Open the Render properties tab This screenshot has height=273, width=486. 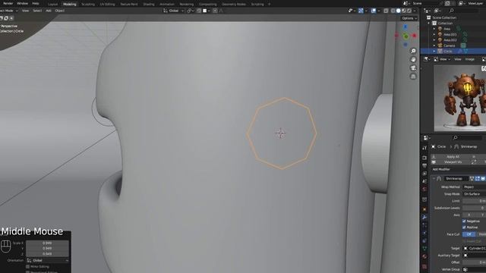424,158
